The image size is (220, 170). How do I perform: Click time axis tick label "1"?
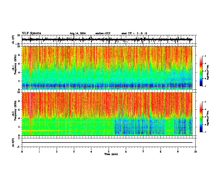[x=39, y=152]
